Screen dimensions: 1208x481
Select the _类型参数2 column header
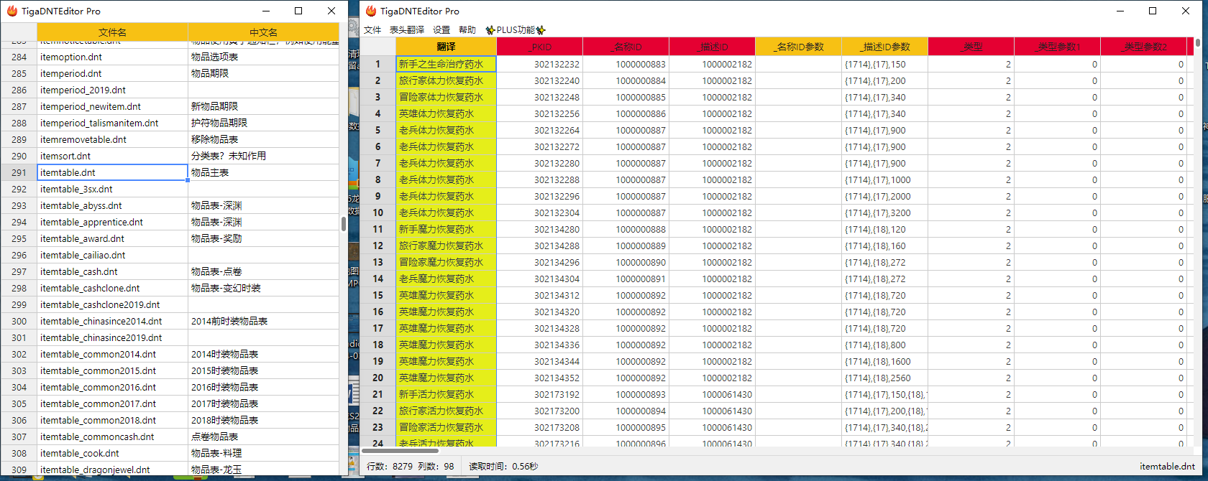1143,47
